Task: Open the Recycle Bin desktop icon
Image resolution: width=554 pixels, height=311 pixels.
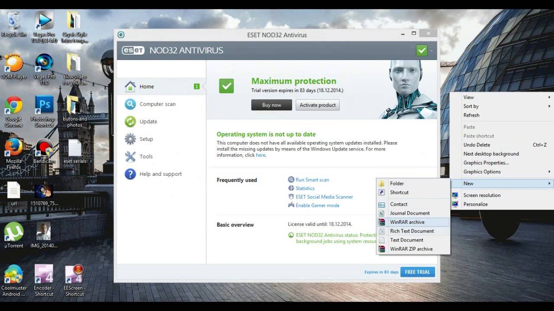Action: 14,24
